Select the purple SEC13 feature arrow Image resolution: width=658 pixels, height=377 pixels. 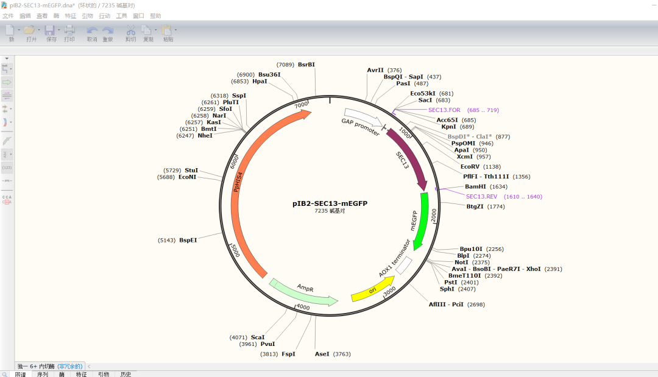tap(411, 158)
